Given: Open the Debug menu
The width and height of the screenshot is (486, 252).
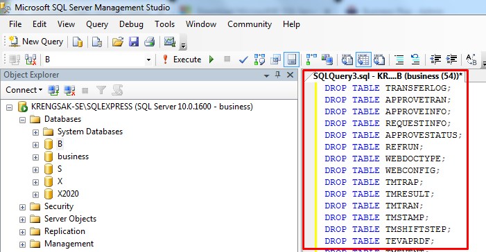Looking at the screenshot, I should 131,24.
